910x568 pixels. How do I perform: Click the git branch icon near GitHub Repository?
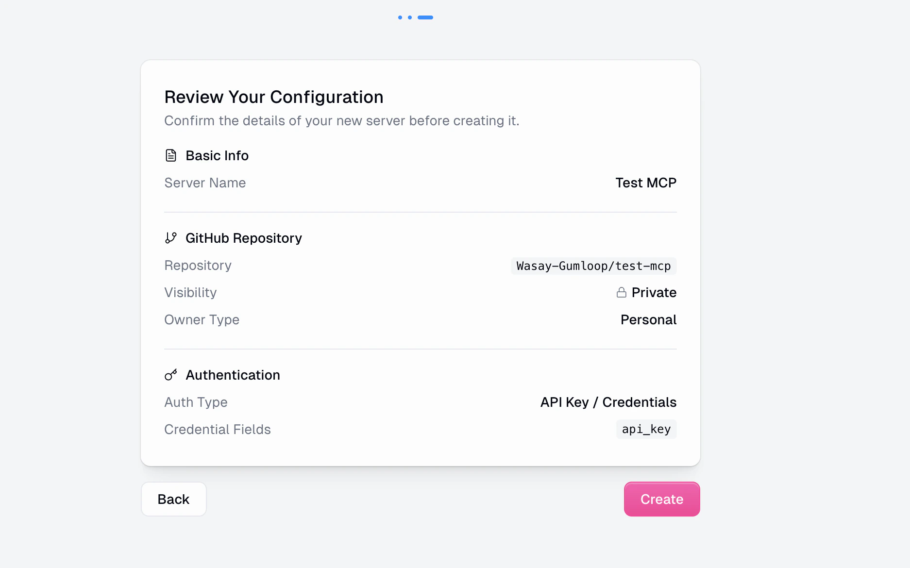[x=170, y=237]
